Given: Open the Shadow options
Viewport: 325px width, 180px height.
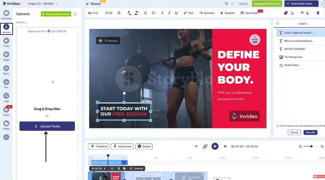Looking at the screenshot, I should 227,13.
